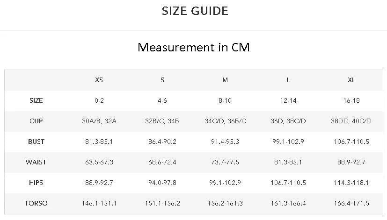Select the S column header

pyautogui.click(x=162, y=80)
